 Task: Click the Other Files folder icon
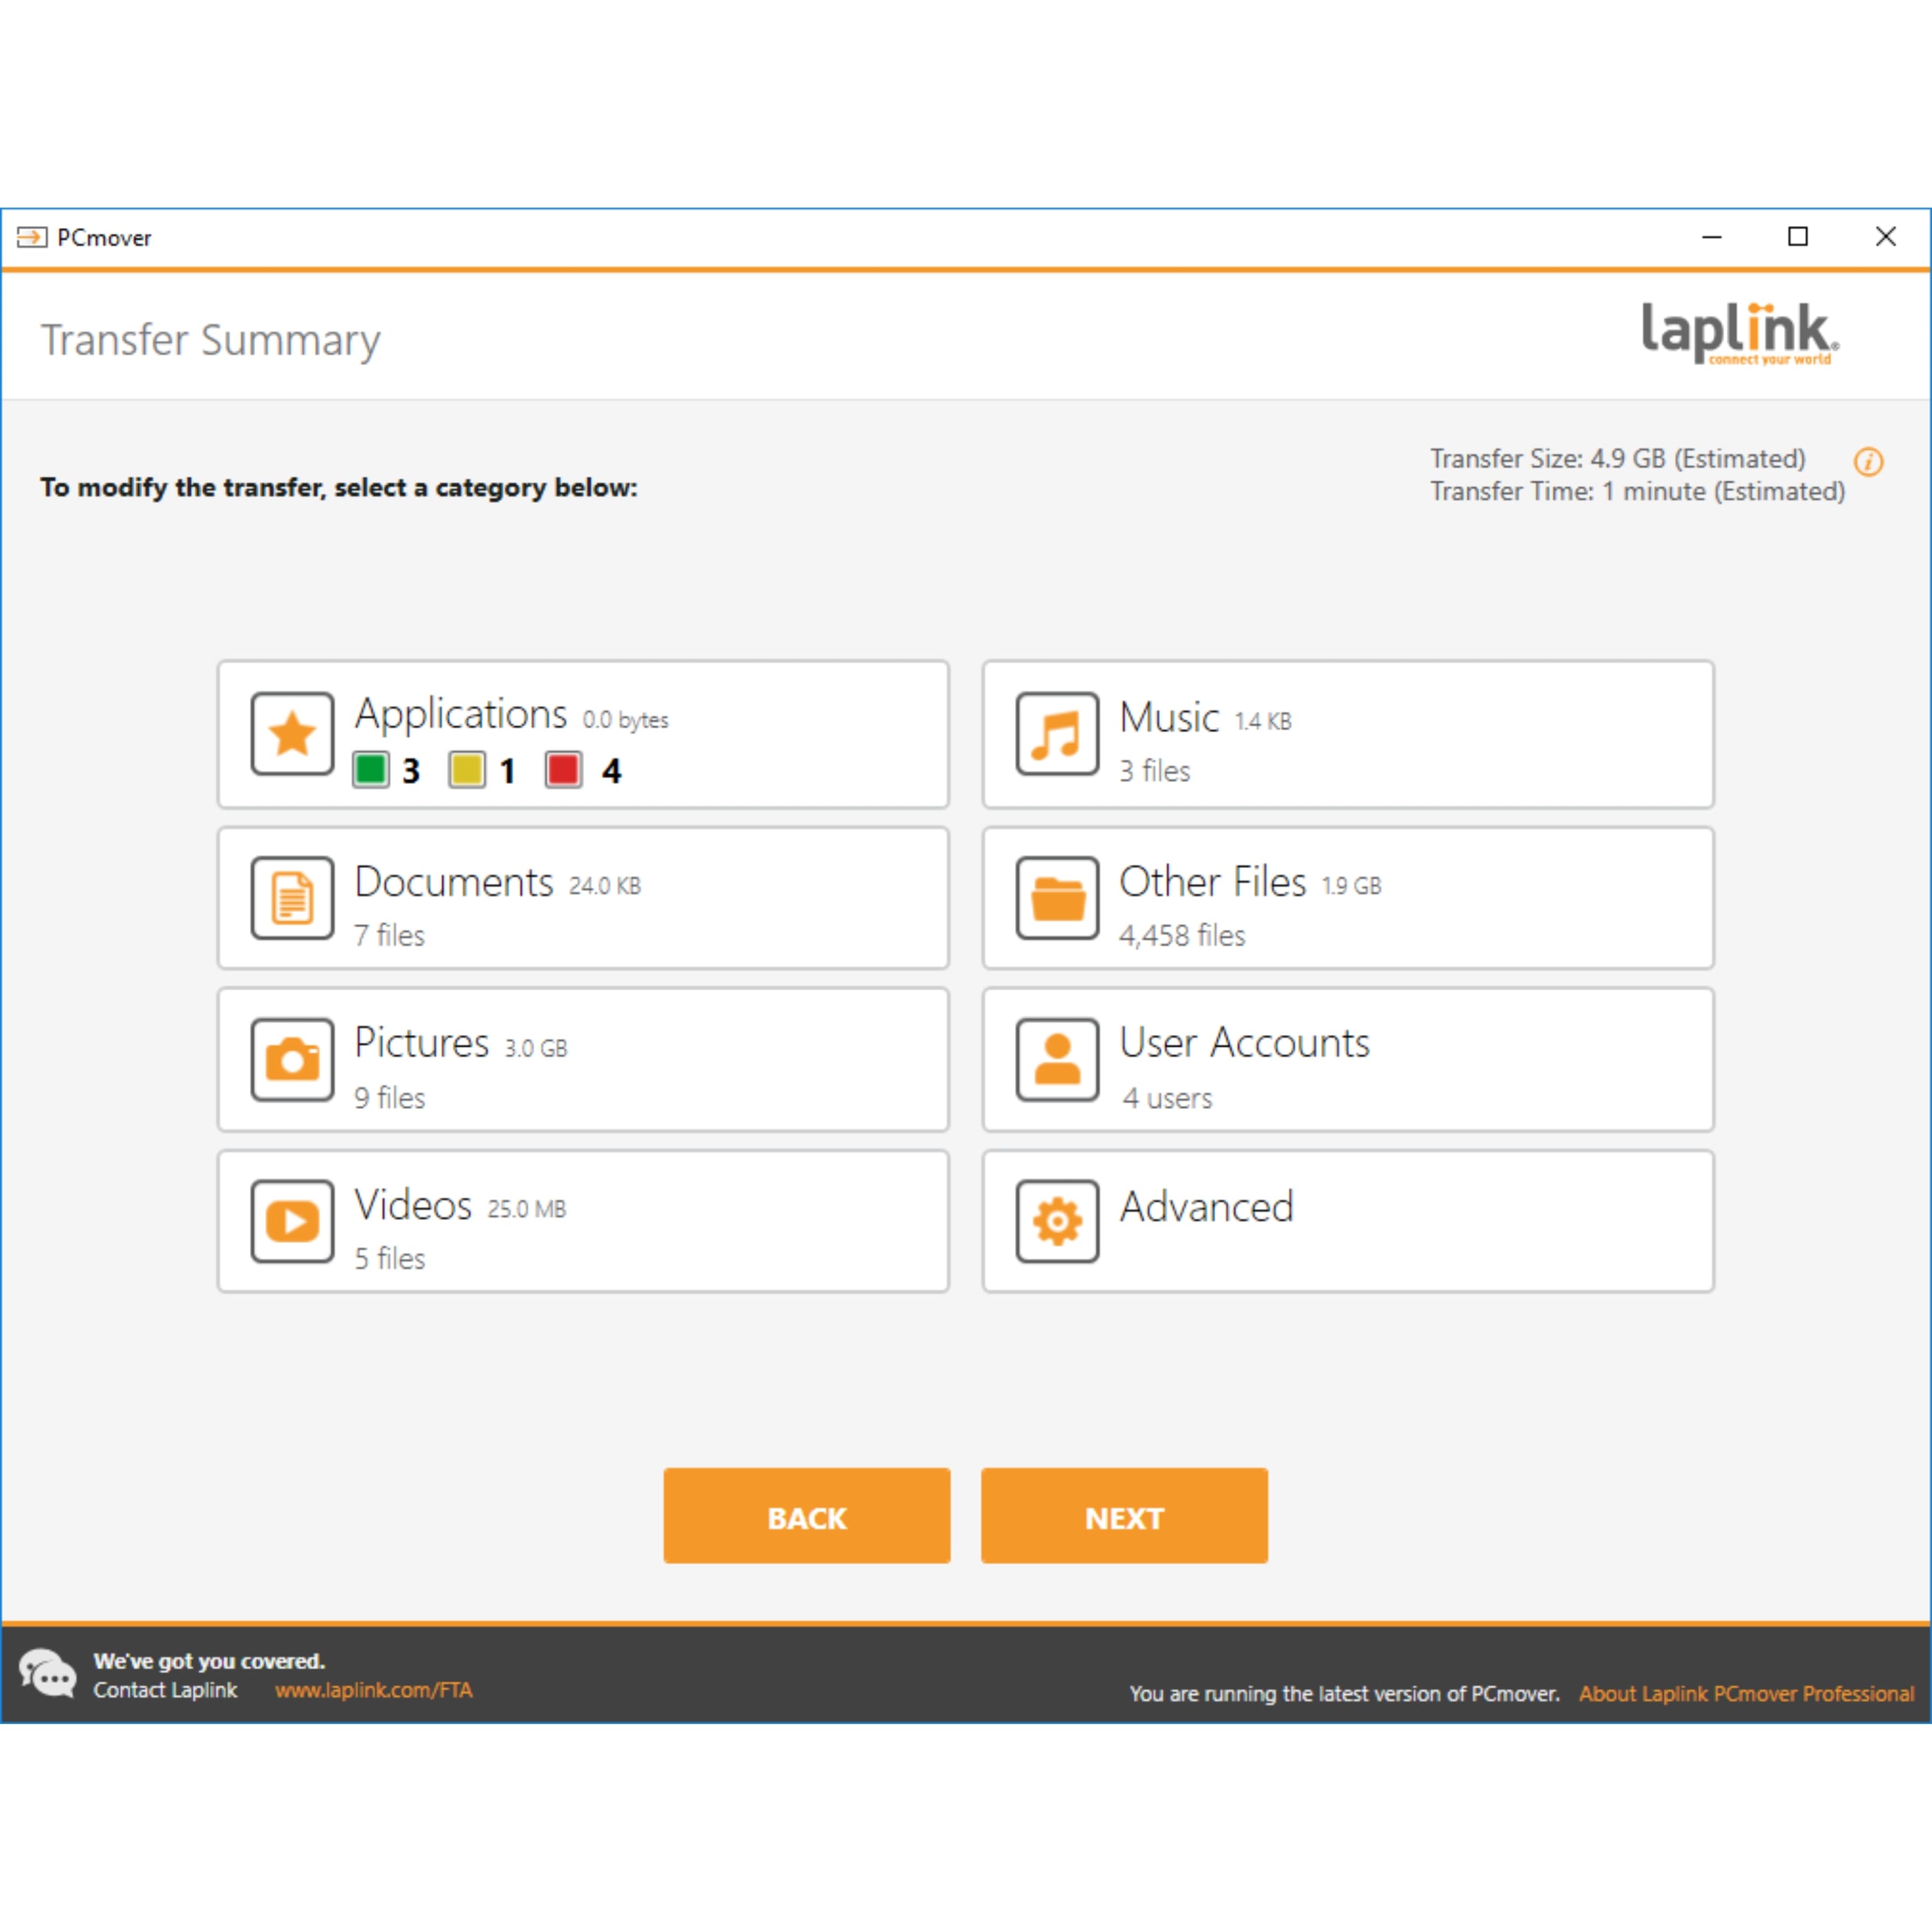point(1057,897)
